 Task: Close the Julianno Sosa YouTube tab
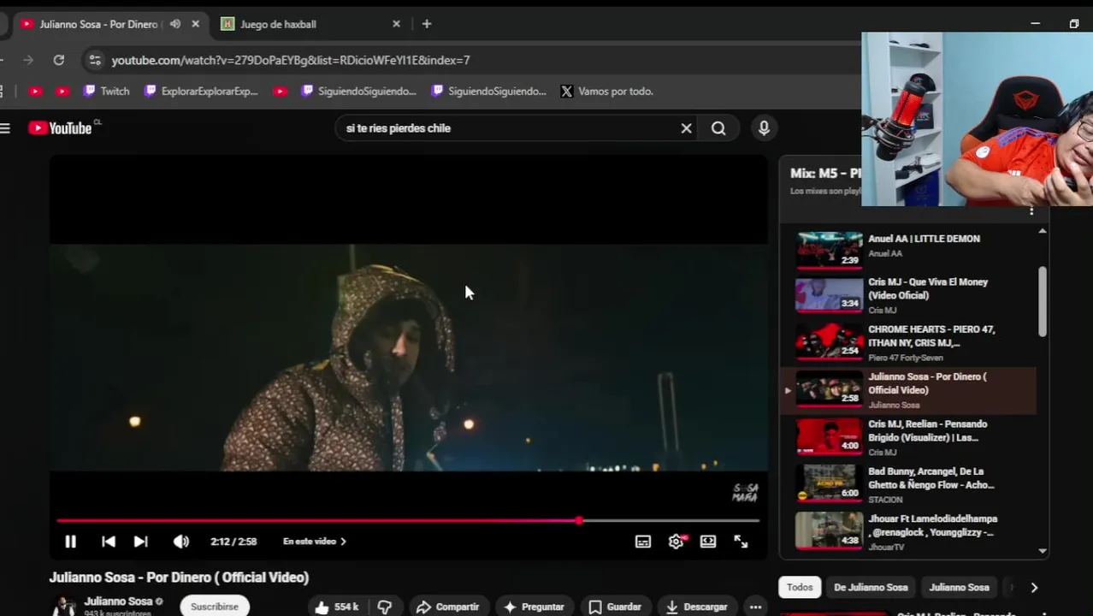(195, 24)
